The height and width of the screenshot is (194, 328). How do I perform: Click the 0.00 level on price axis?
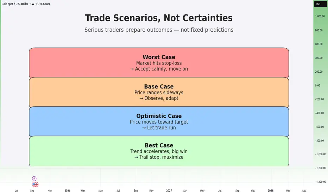pyautogui.click(x=317, y=85)
